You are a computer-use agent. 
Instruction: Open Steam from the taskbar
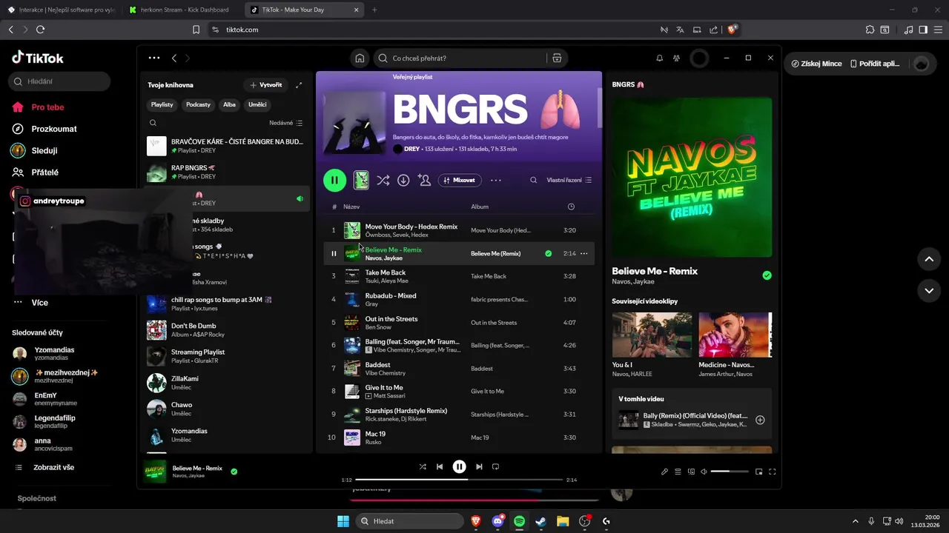pos(541,521)
